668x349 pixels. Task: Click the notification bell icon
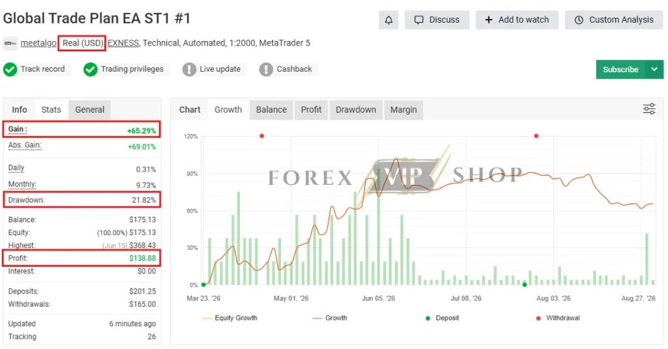389,20
